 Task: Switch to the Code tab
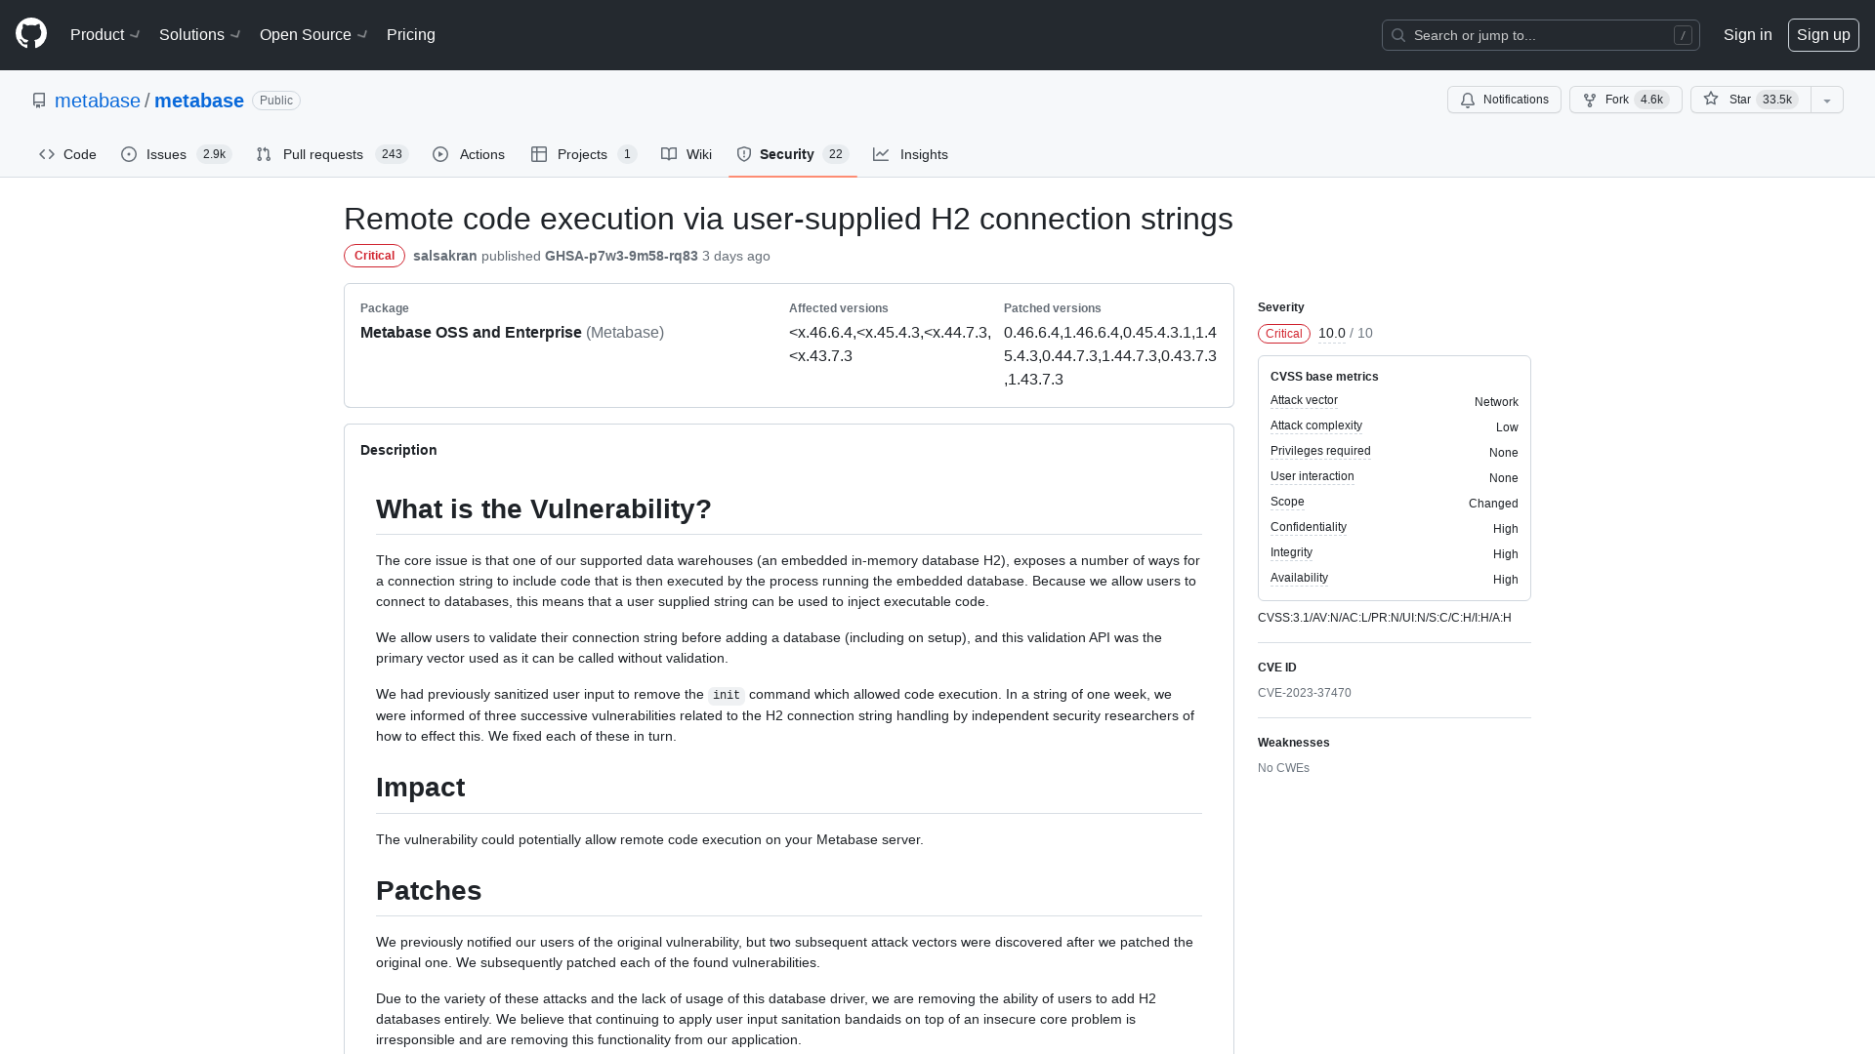click(67, 154)
